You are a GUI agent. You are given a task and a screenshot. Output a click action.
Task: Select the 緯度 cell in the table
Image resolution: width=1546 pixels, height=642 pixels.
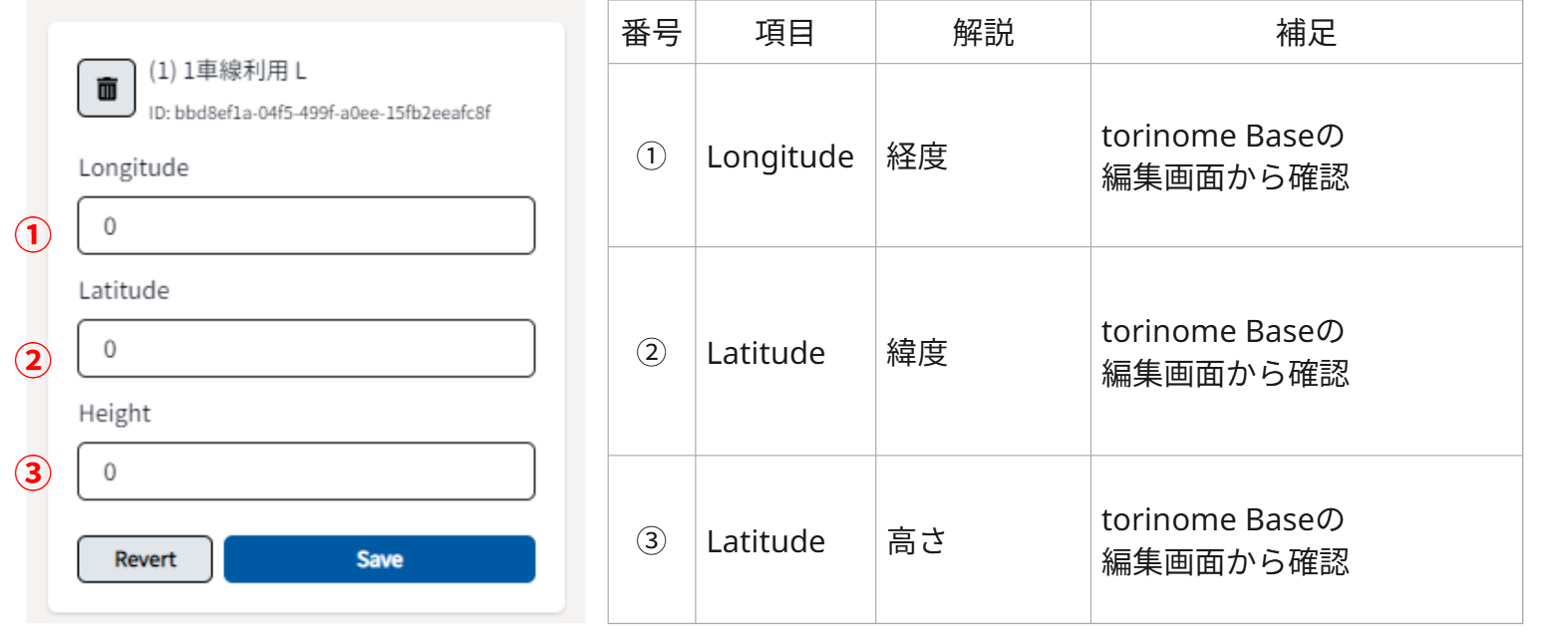point(917,353)
